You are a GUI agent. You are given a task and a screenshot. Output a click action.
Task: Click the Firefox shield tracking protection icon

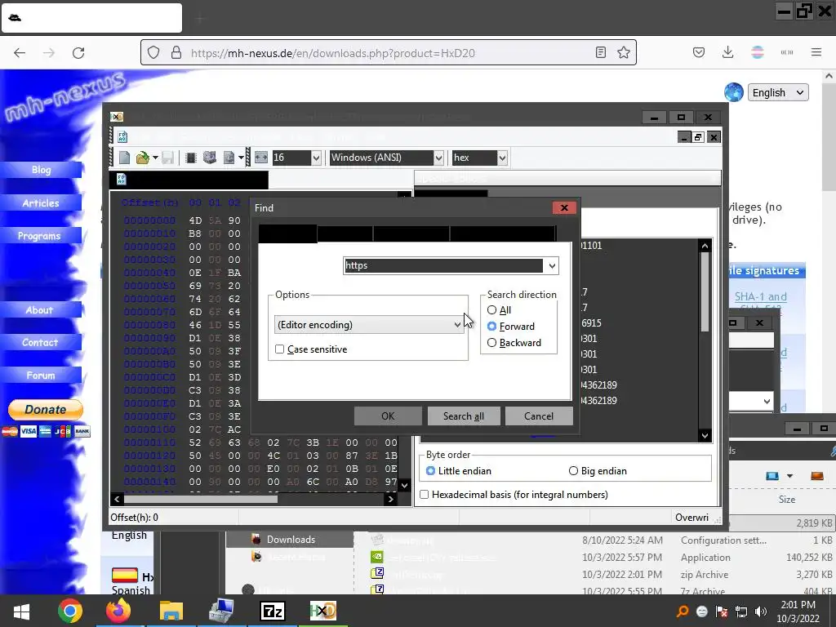pyautogui.click(x=153, y=52)
